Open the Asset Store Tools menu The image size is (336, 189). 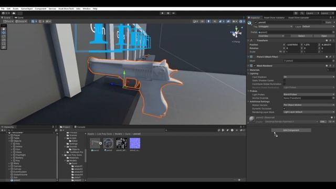(x=66, y=9)
